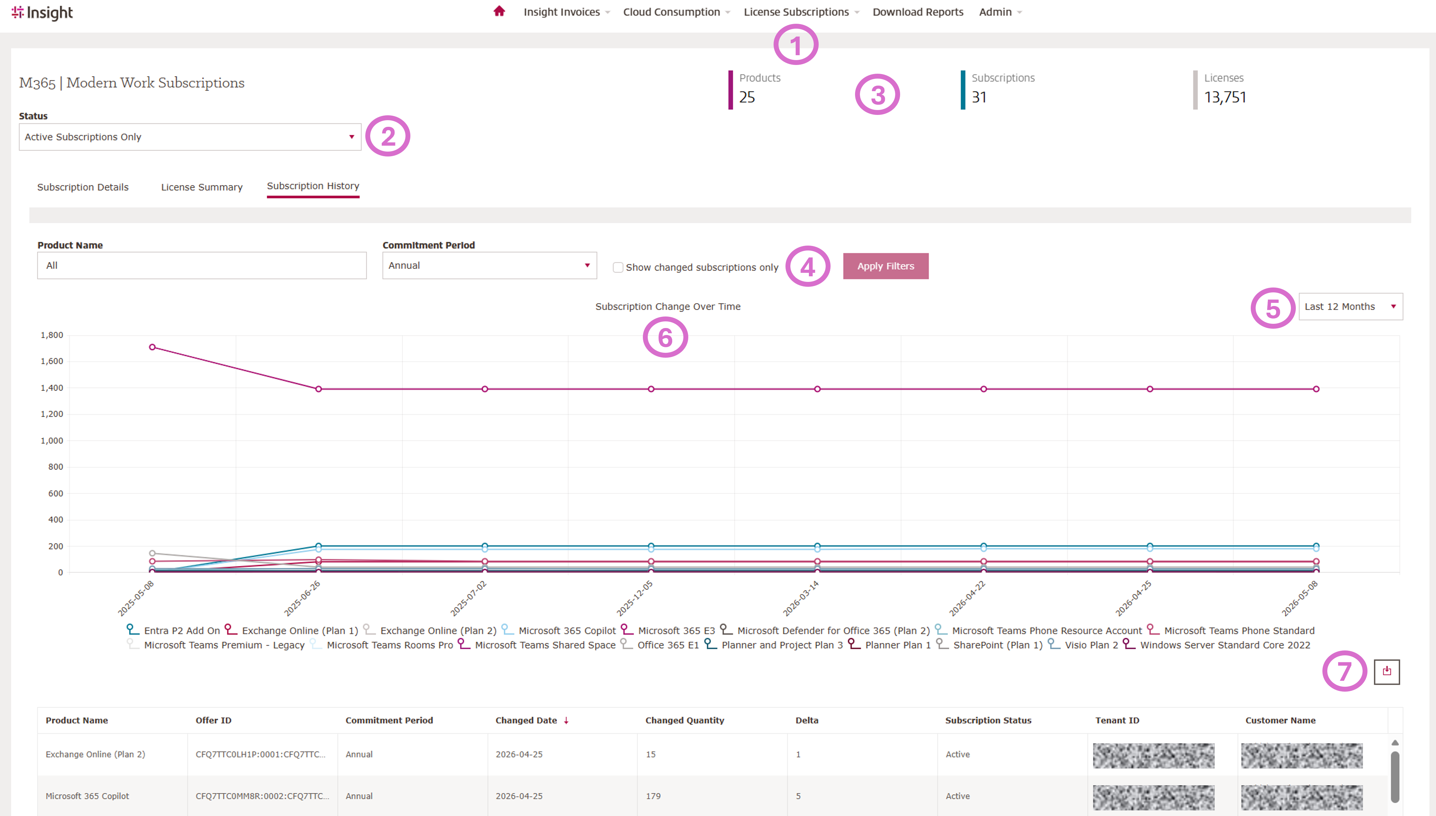Toggle Entra P2 Add On legend marker

point(133,629)
